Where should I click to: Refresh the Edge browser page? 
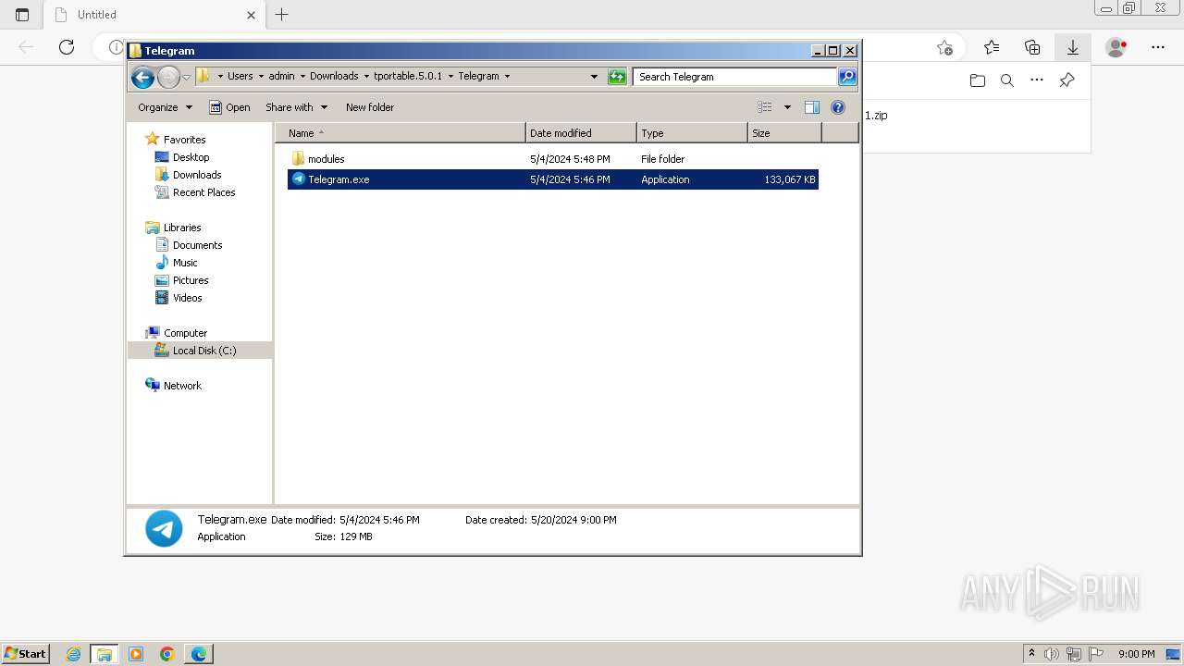pos(67,47)
